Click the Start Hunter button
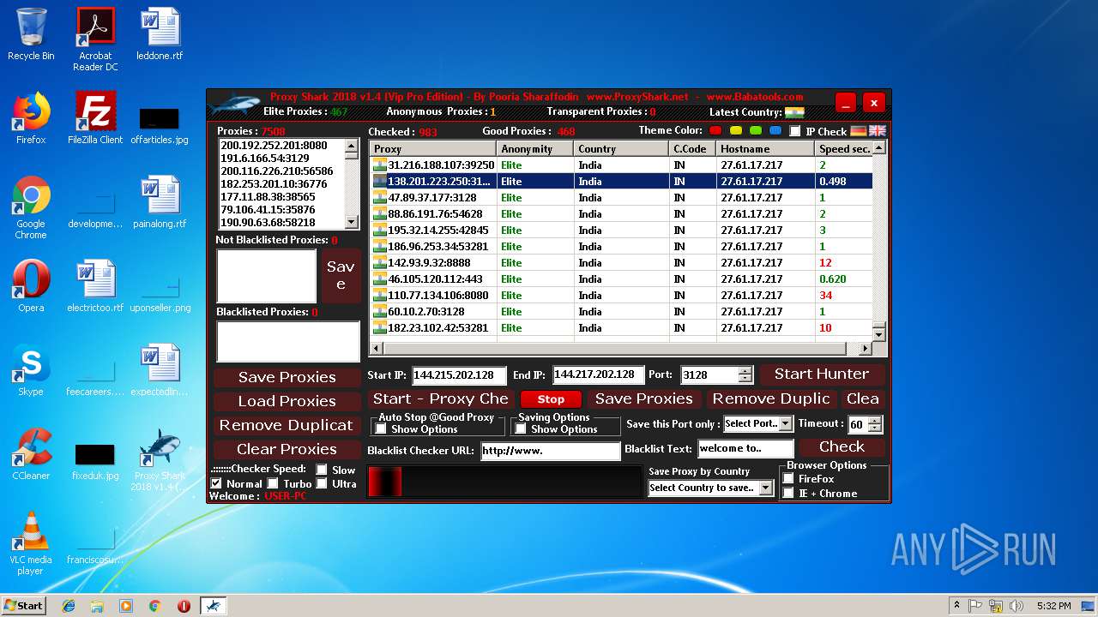The width and height of the screenshot is (1098, 617). (x=822, y=374)
